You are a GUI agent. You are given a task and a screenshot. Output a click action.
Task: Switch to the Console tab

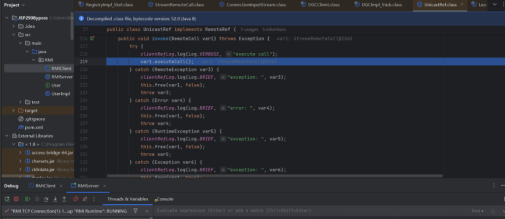[x=165, y=199]
